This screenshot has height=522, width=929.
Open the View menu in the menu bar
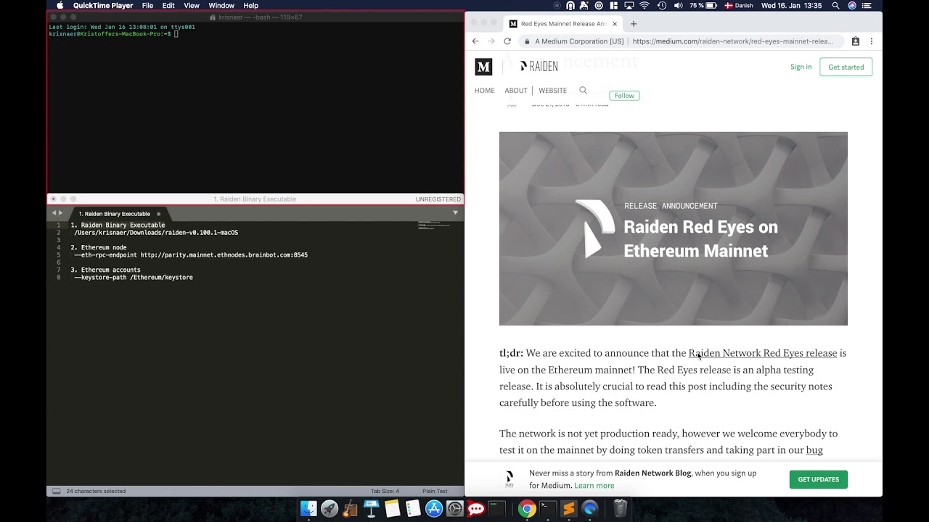coord(192,5)
